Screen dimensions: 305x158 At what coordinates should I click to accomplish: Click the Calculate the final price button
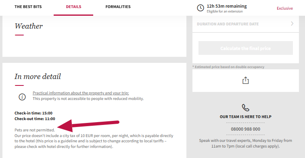click(245, 48)
